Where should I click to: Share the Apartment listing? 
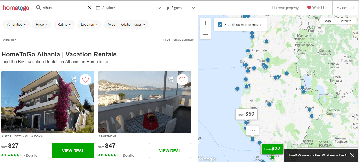tap(170, 79)
